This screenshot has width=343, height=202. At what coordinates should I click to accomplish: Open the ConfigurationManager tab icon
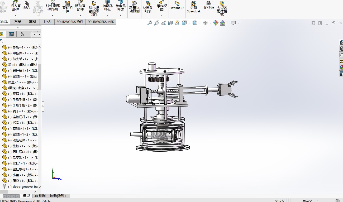point(22,34)
